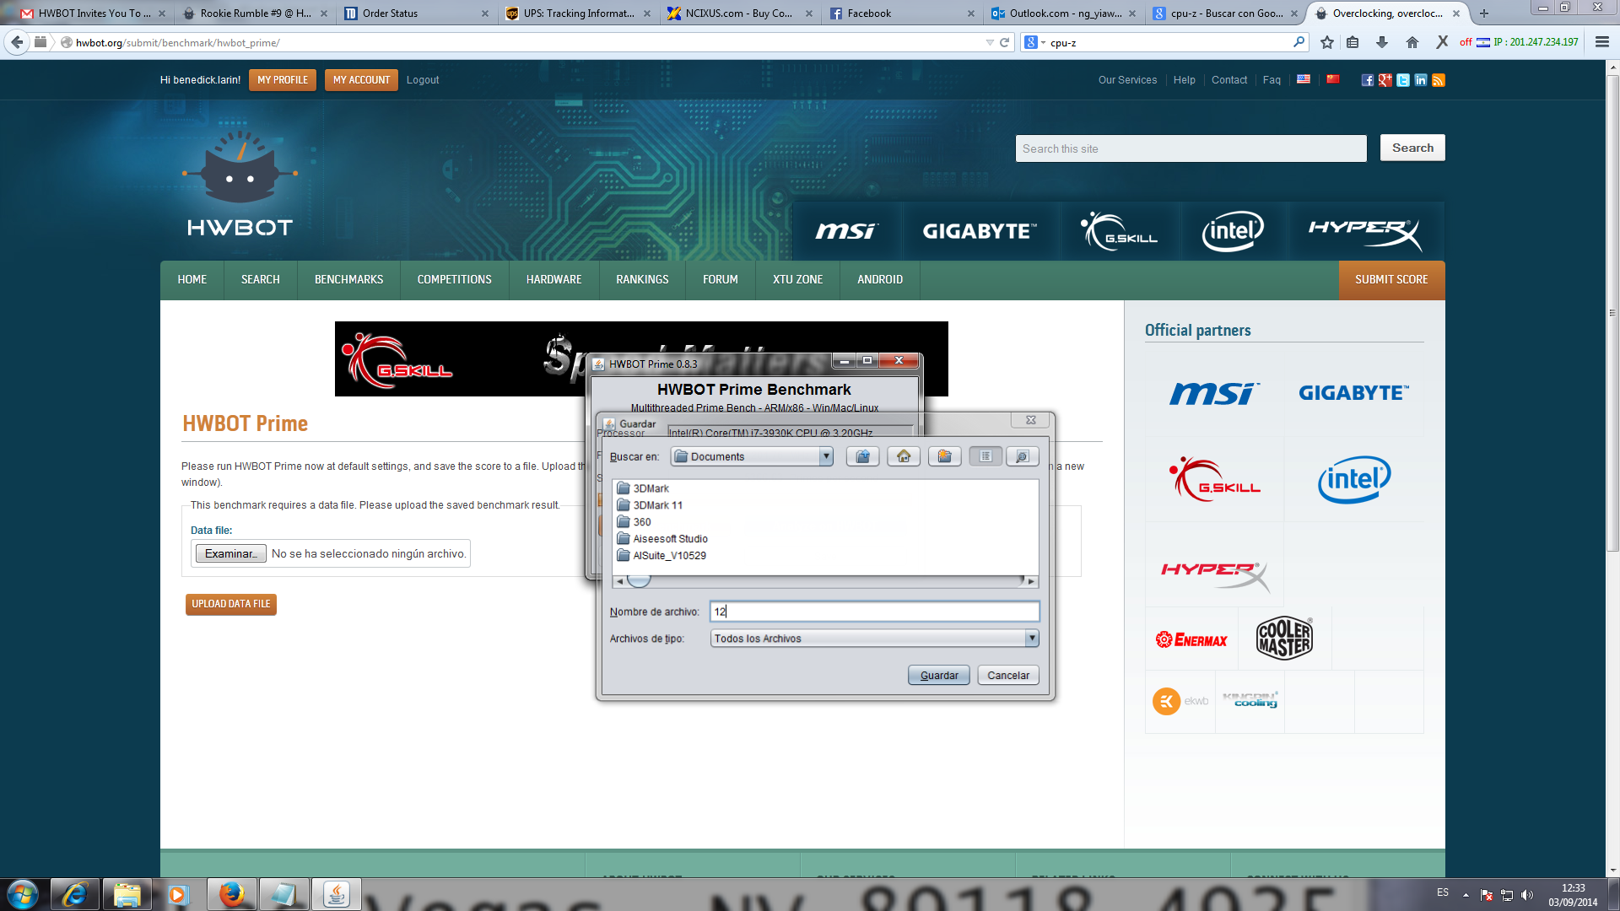
Task: Close the Guardar dialog with the X
Action: click(1030, 420)
